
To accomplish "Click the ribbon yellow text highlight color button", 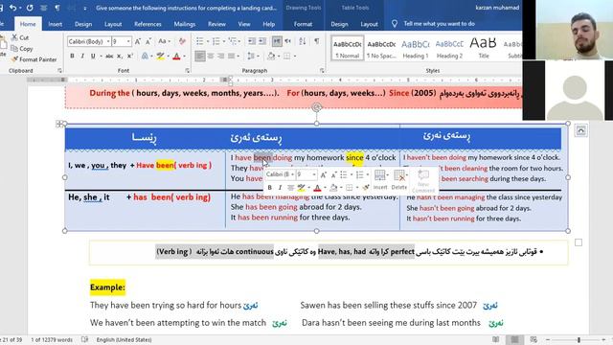I will [160, 57].
